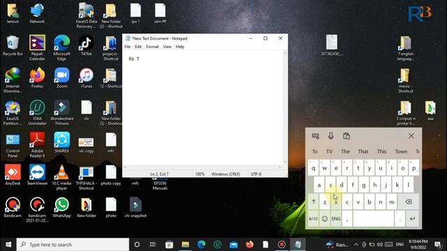The image size is (447, 251).
Task: Close the touch keyboard panel
Action: click(411, 136)
